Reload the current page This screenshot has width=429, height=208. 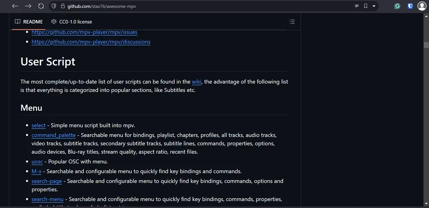(x=41, y=6)
